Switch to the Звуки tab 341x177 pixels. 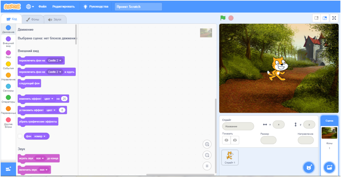click(x=55, y=20)
